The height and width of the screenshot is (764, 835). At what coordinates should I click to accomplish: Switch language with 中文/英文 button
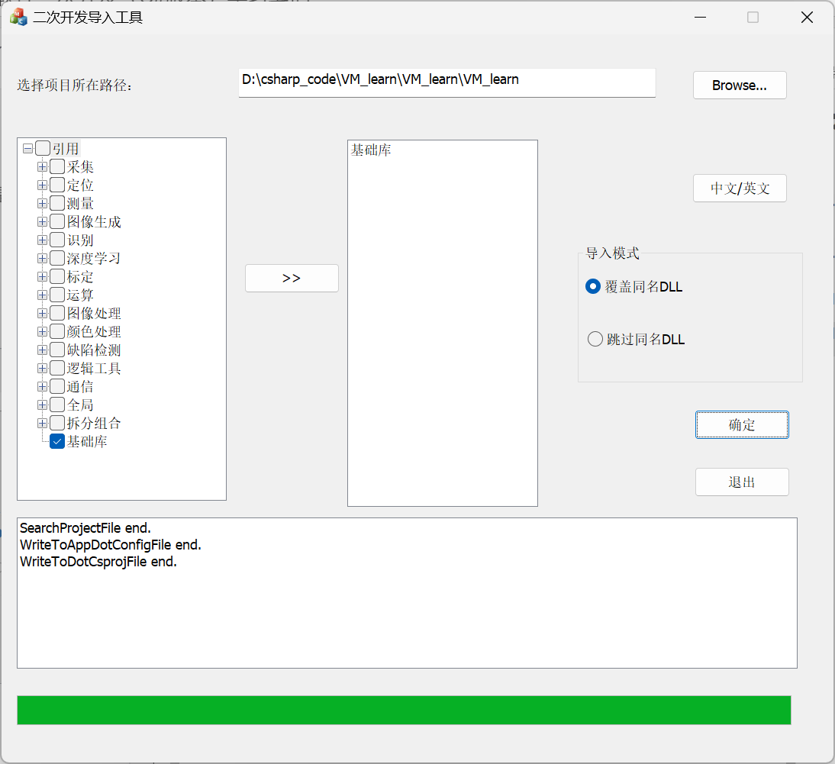pyautogui.click(x=740, y=188)
